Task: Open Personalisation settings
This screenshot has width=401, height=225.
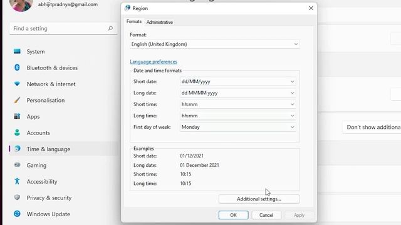Action: pyautogui.click(x=63, y=100)
